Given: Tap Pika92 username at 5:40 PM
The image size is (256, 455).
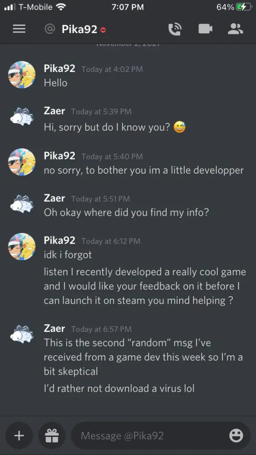Looking at the screenshot, I should coord(60,156).
